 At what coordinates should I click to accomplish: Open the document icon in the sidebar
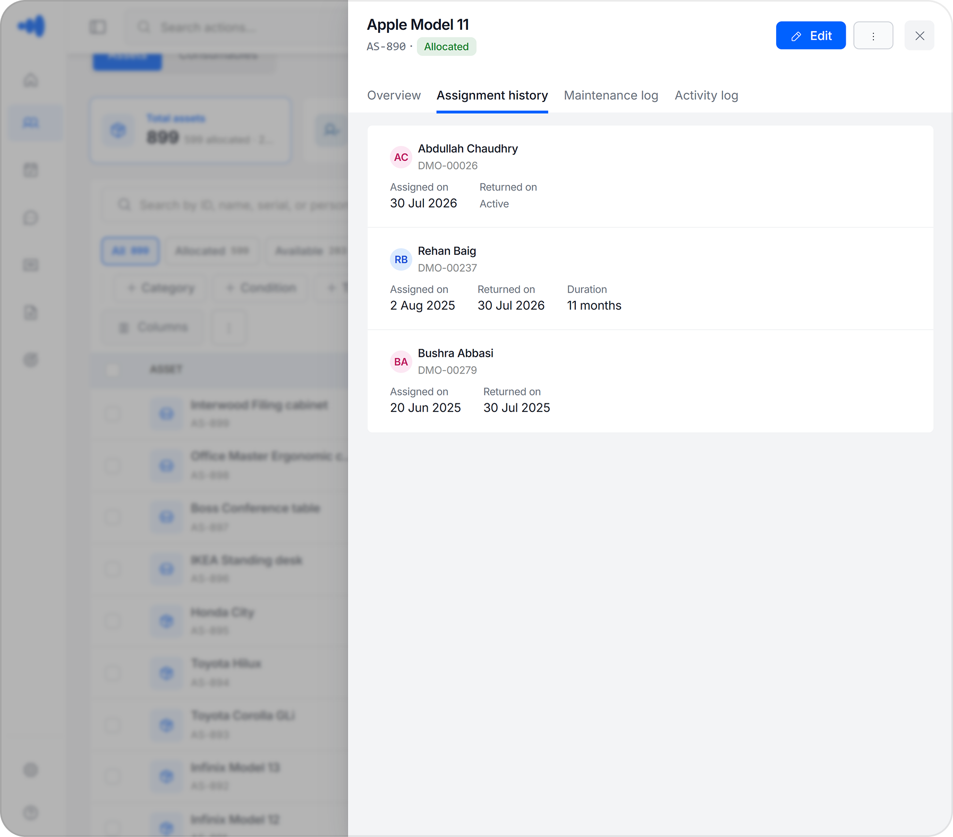[x=31, y=313]
